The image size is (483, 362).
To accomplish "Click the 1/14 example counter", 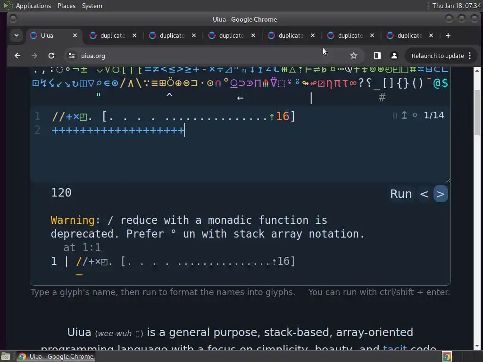I will (434, 115).
